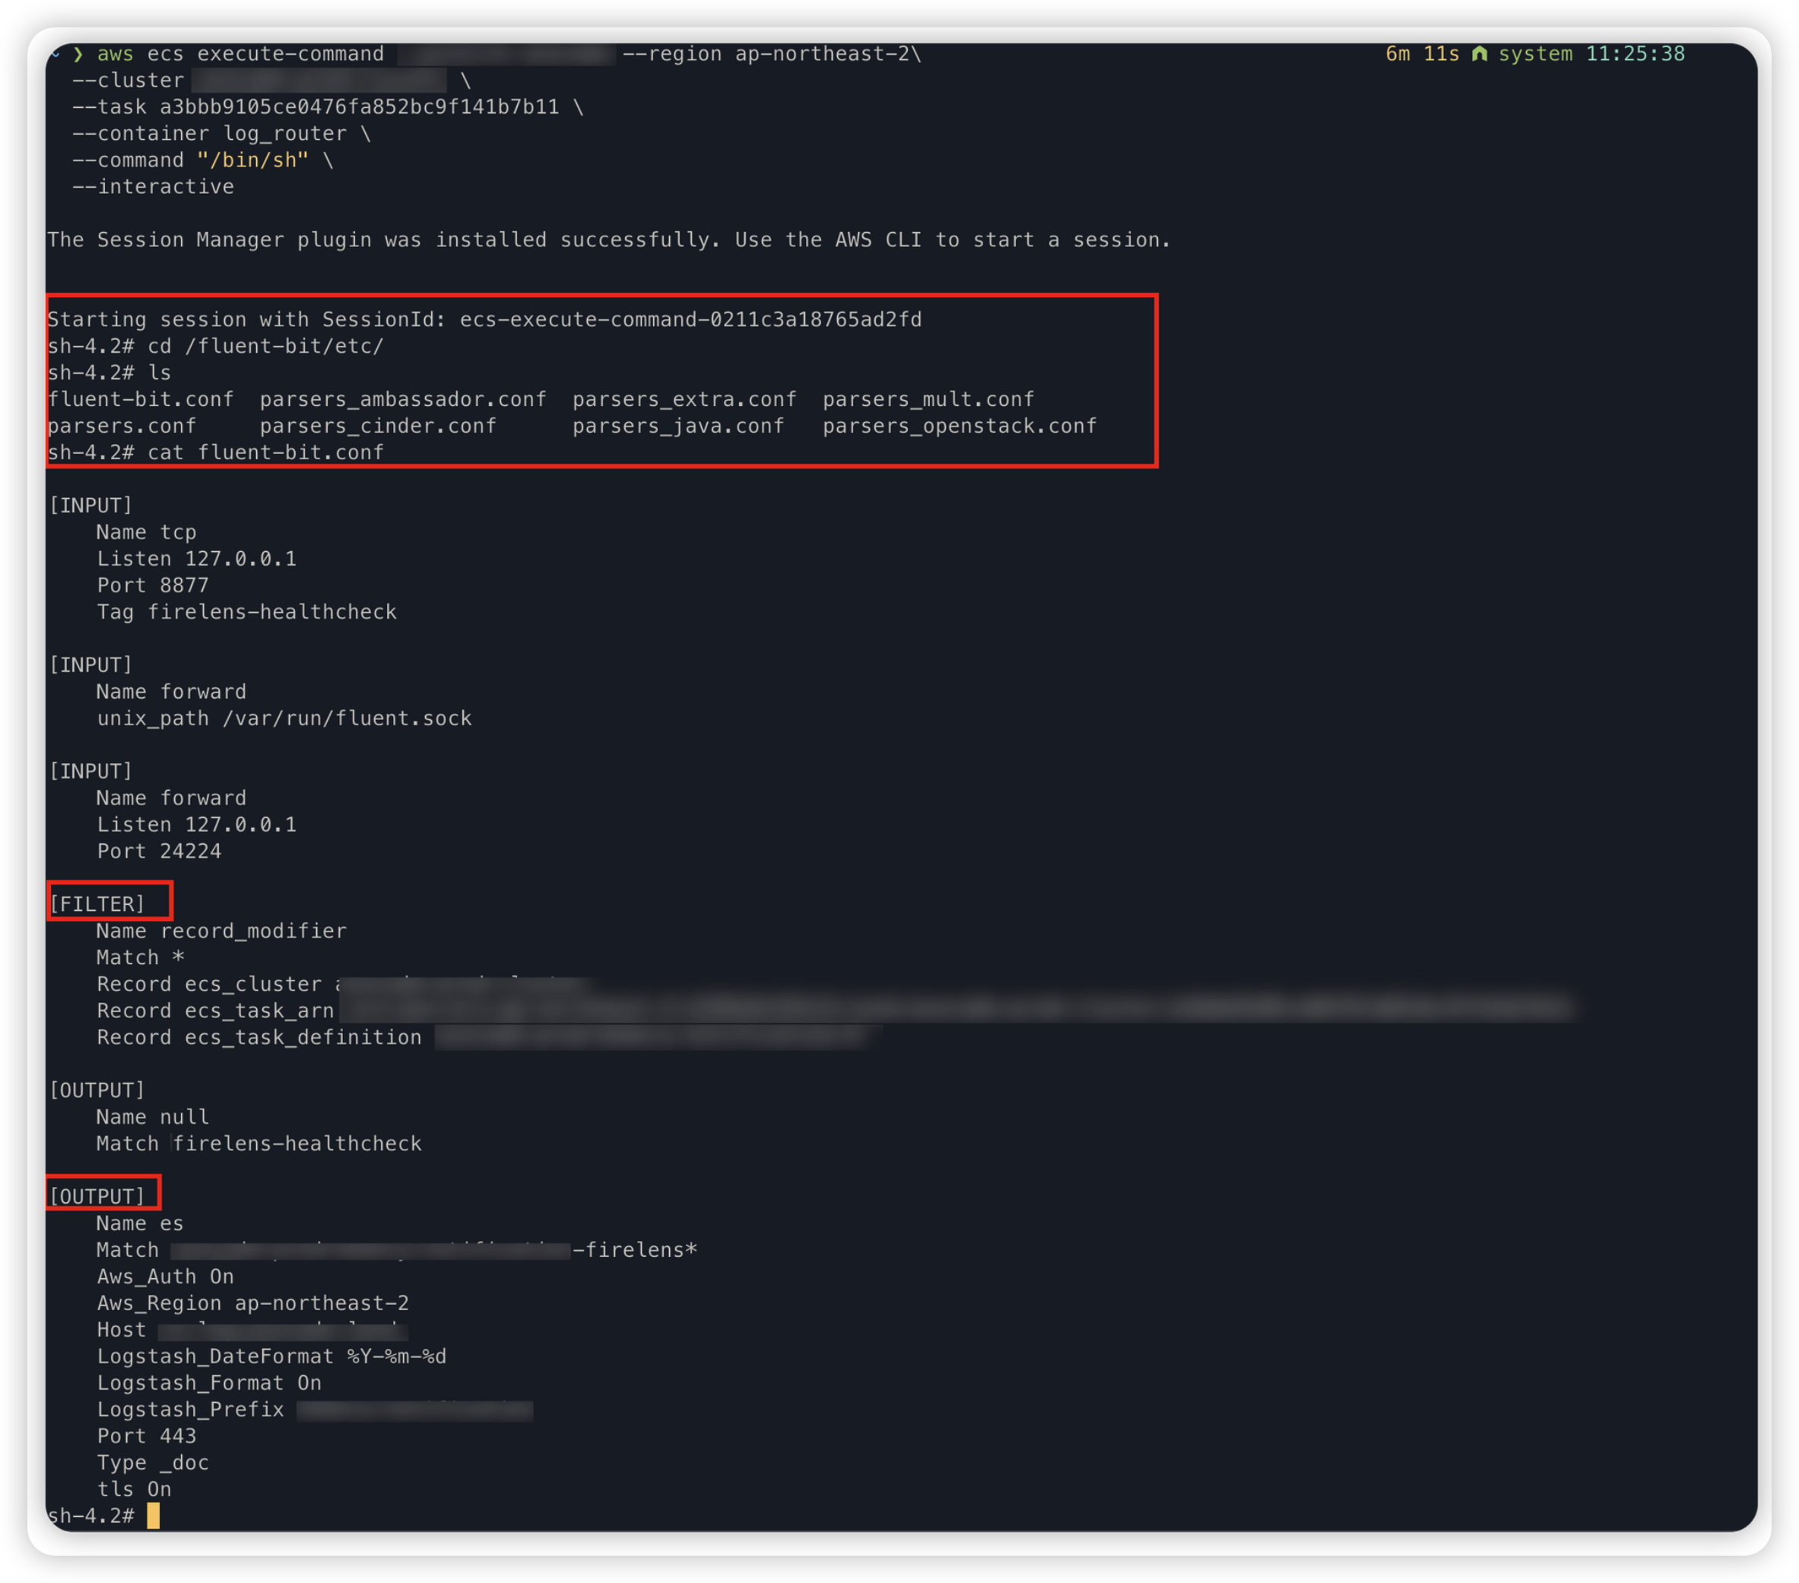This screenshot has width=1799, height=1583.
Task: Click the yellow prompt chevron before aws
Action: (78, 55)
